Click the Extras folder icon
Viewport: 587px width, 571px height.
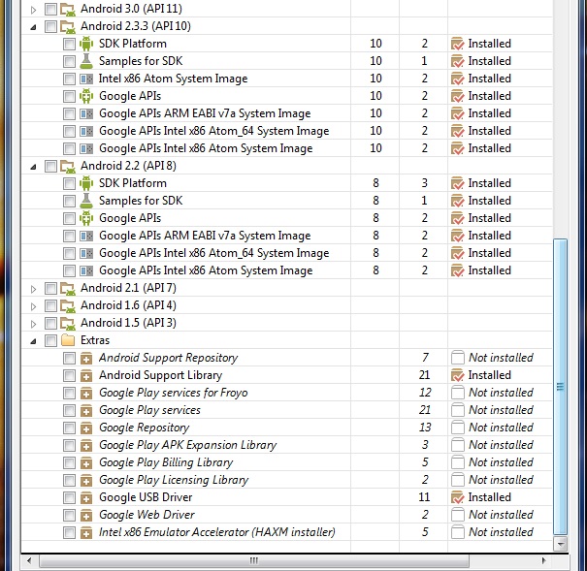68,340
